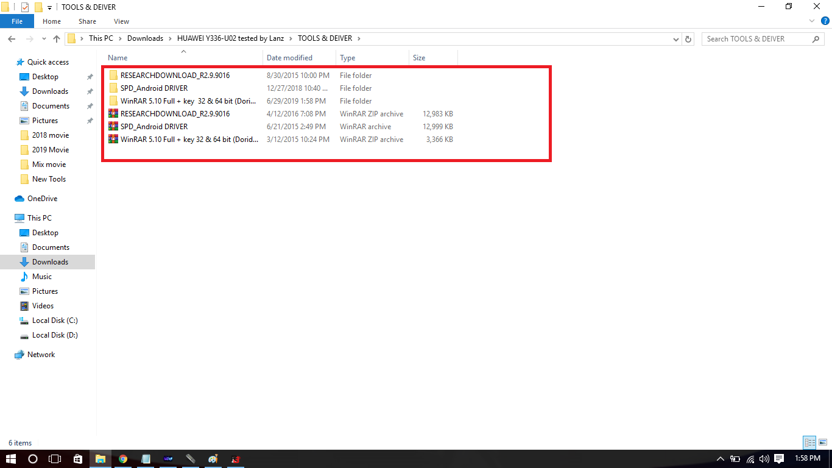Open pinned Documents under Quick access
Image resolution: width=832 pixels, height=468 pixels.
pyautogui.click(x=51, y=106)
